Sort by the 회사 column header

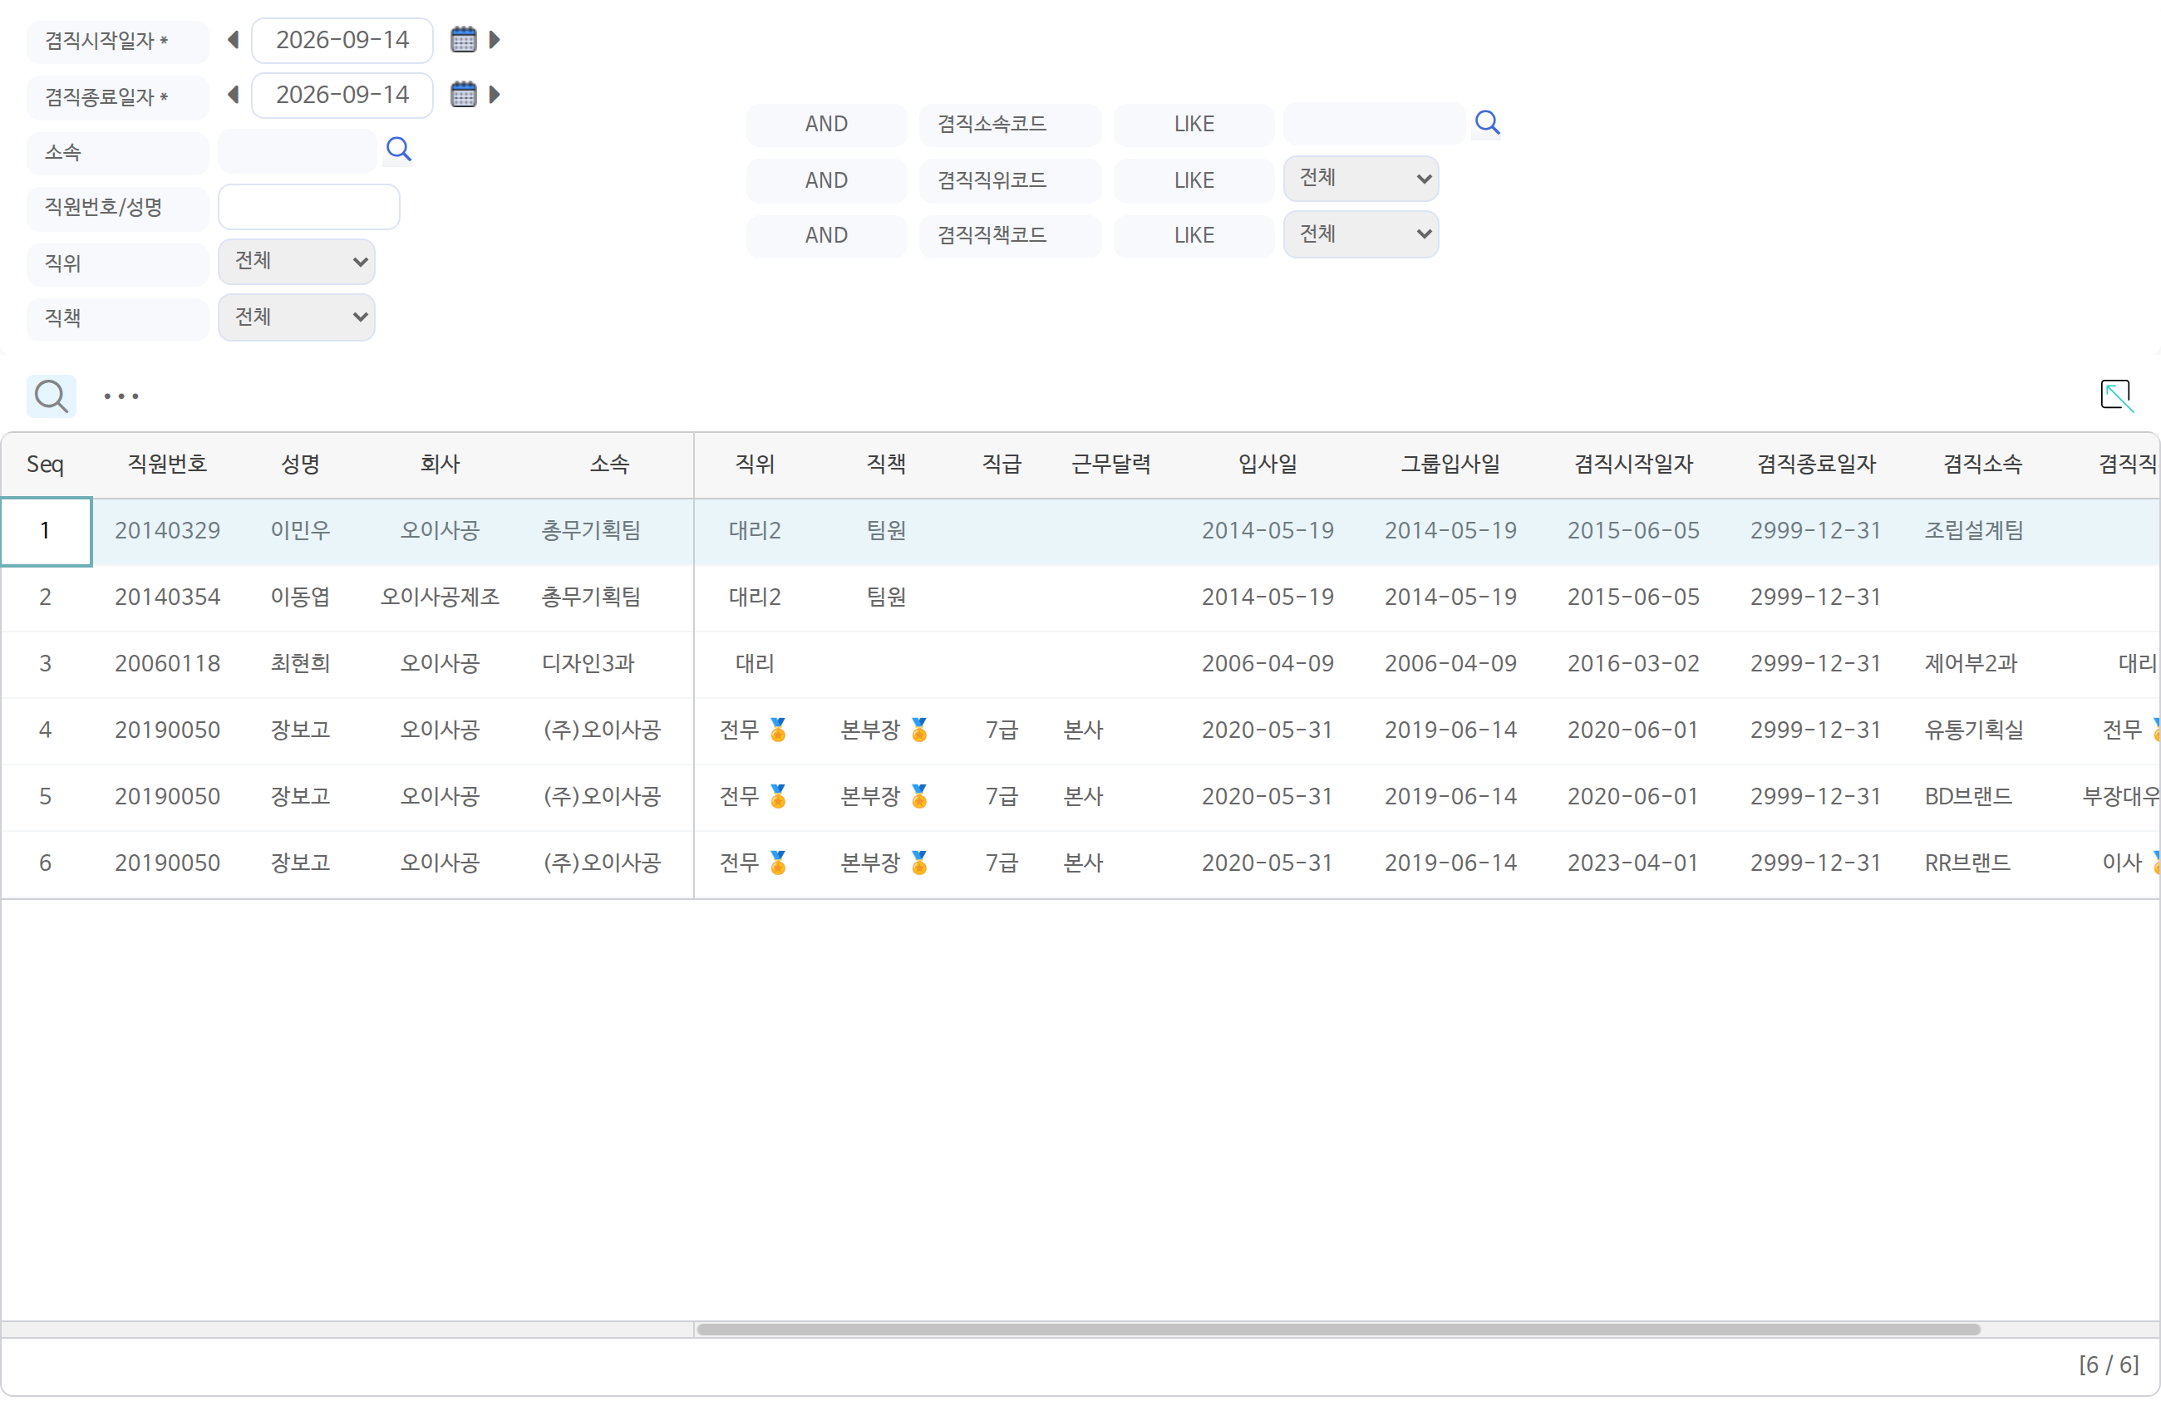click(440, 464)
